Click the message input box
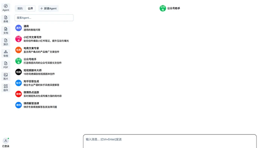The image size is (263, 148). [170, 141]
